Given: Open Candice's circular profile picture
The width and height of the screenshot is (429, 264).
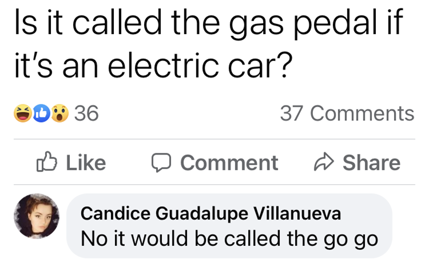Looking at the screenshot, I should [x=37, y=216].
